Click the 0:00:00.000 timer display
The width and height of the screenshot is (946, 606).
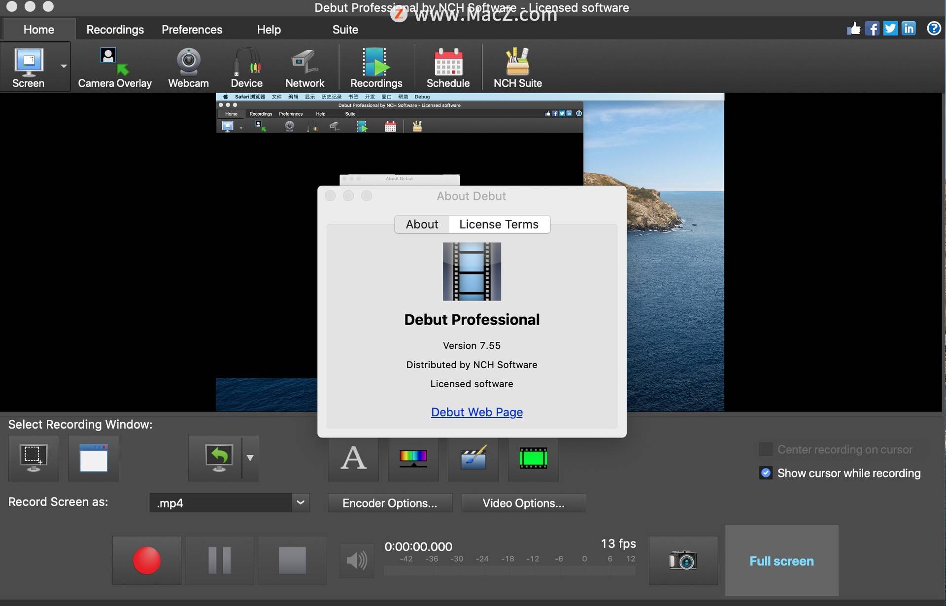(x=418, y=546)
